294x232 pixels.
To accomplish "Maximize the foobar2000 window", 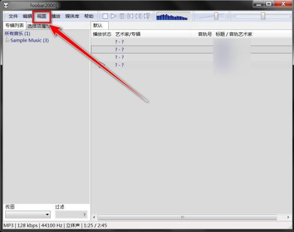I will tap(269, 4).
